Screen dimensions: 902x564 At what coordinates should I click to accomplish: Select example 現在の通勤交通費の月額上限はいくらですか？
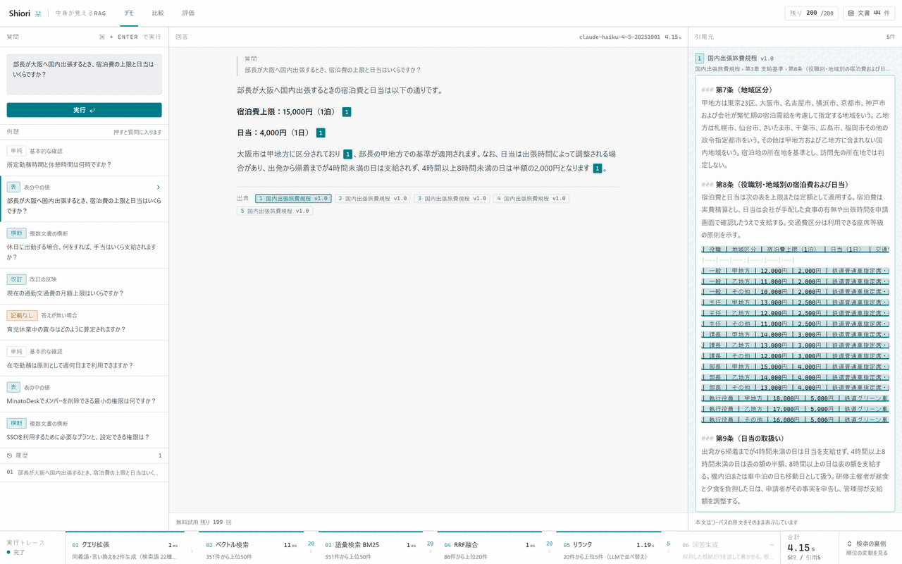point(84,286)
